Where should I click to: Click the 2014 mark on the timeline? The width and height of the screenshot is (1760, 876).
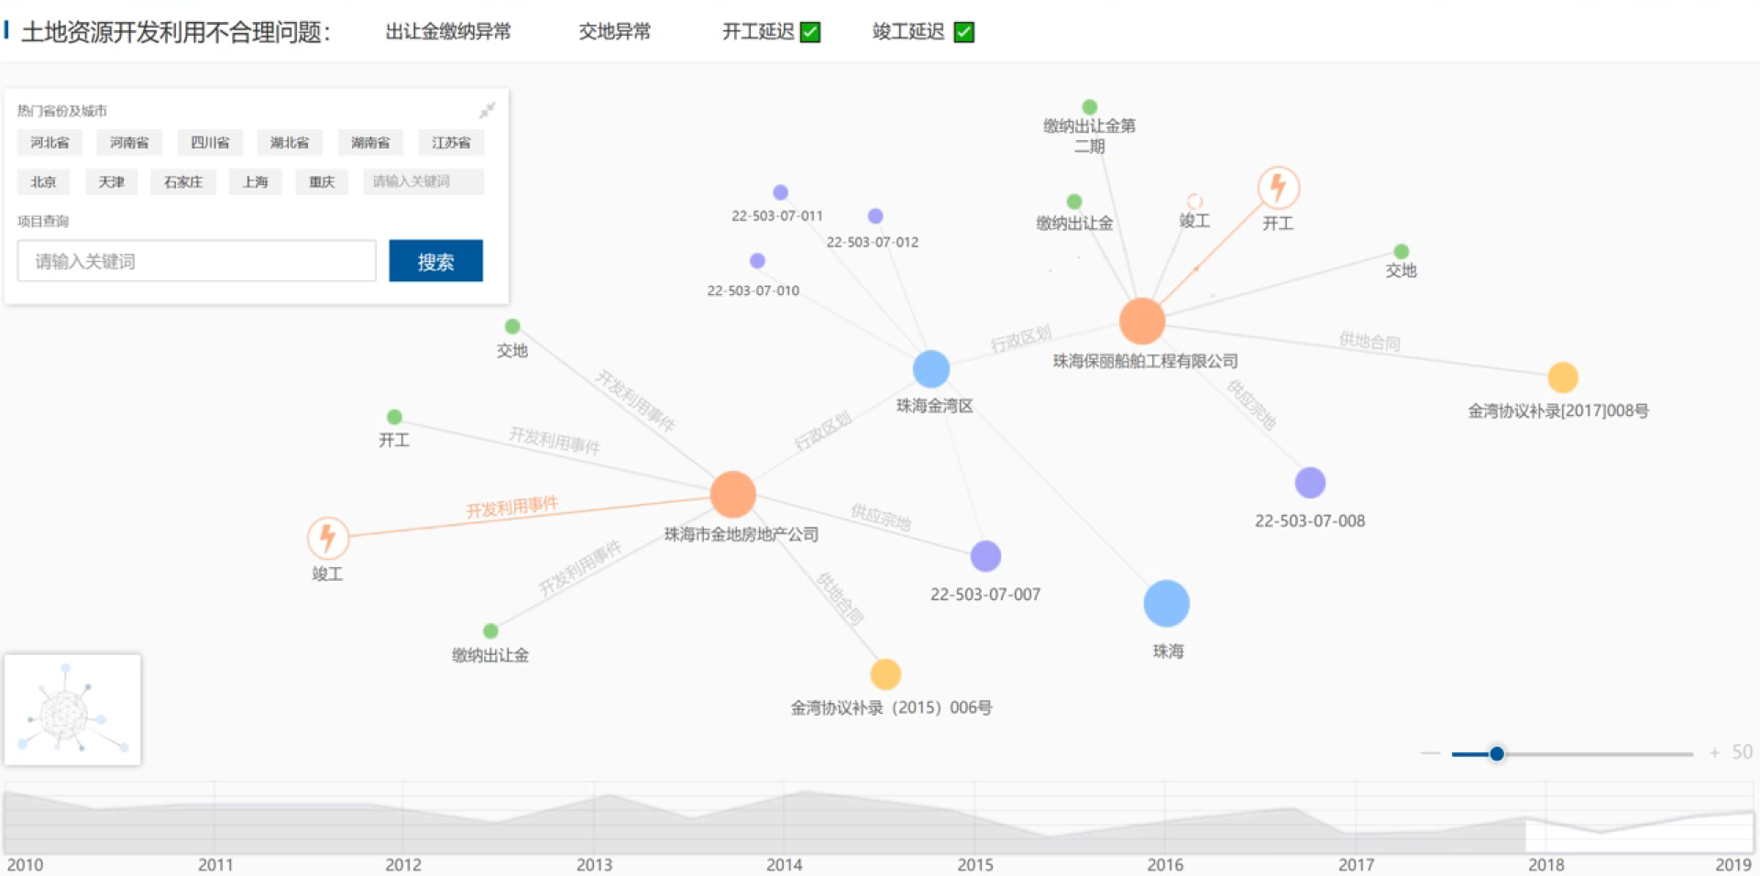point(784,864)
